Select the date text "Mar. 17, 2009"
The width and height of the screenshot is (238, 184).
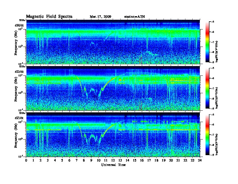100,17
